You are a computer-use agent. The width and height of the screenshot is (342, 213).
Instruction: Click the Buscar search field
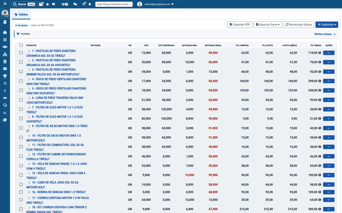24,4
